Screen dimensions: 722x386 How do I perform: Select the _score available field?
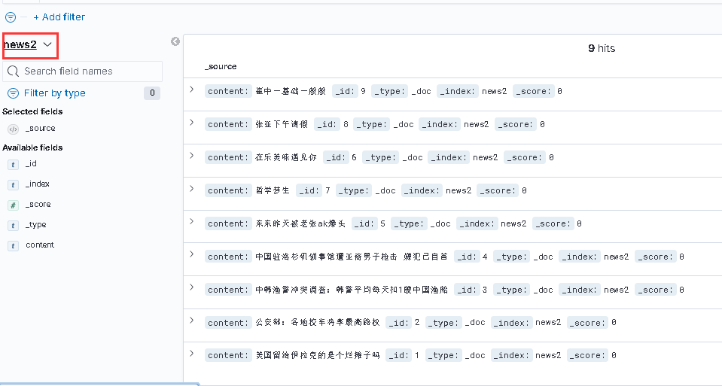[38, 204]
